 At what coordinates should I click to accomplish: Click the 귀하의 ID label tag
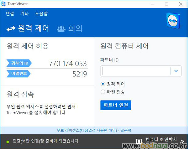click(x=19, y=63)
